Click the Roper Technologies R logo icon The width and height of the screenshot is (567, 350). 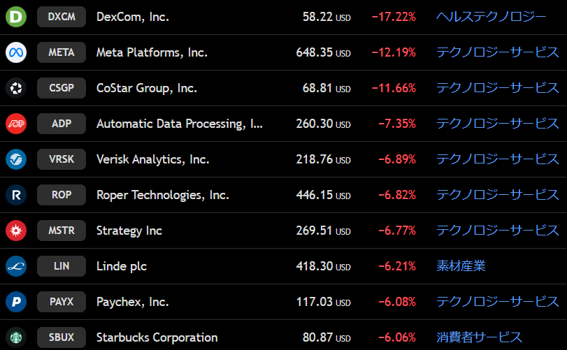(15, 195)
